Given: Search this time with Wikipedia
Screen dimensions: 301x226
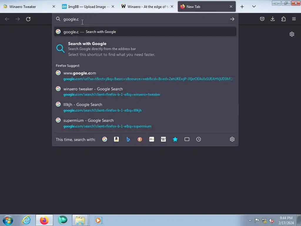Looking at the screenshot, I should pos(163,139).
